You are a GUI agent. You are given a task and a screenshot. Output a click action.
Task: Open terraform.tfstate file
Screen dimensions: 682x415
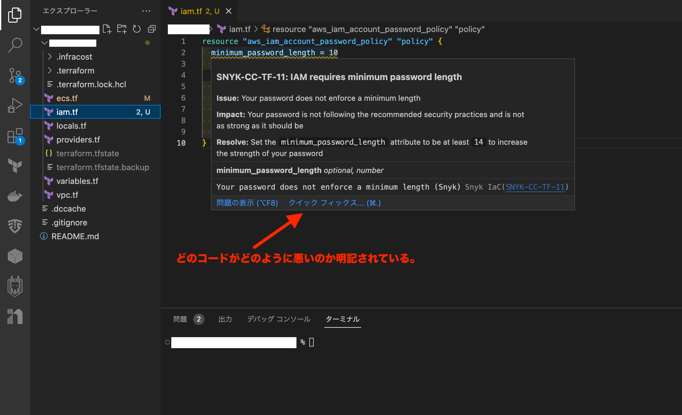[95, 153]
